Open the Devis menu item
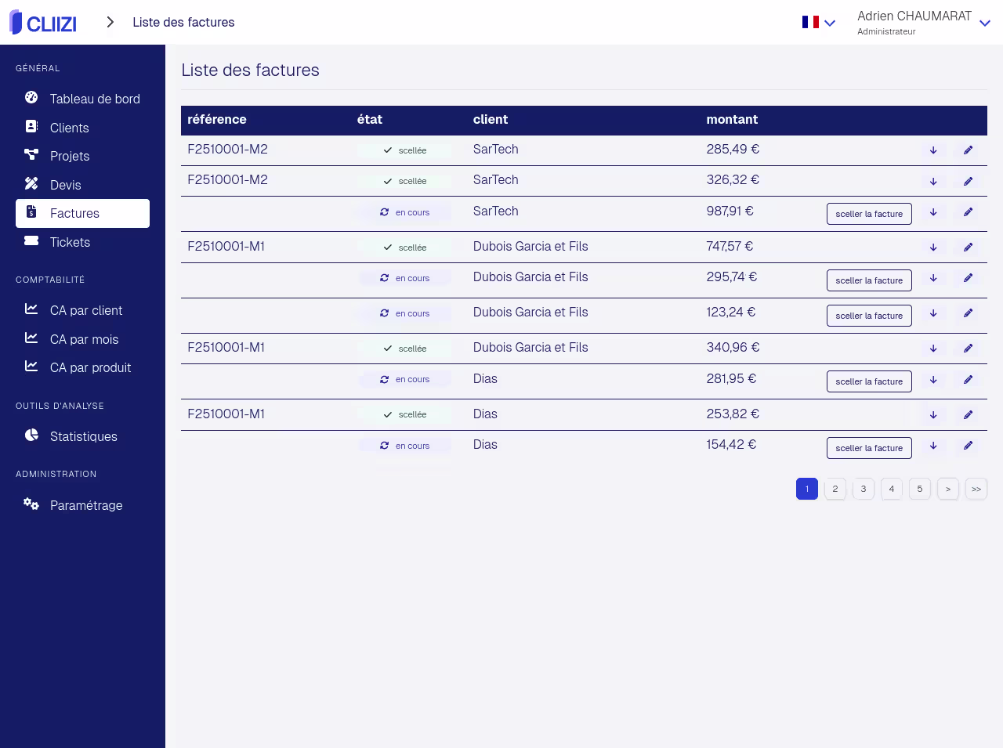This screenshot has height=748, width=1003. click(65, 185)
